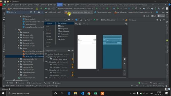
Task: Select the Buttons palette category
Action: (48, 30)
